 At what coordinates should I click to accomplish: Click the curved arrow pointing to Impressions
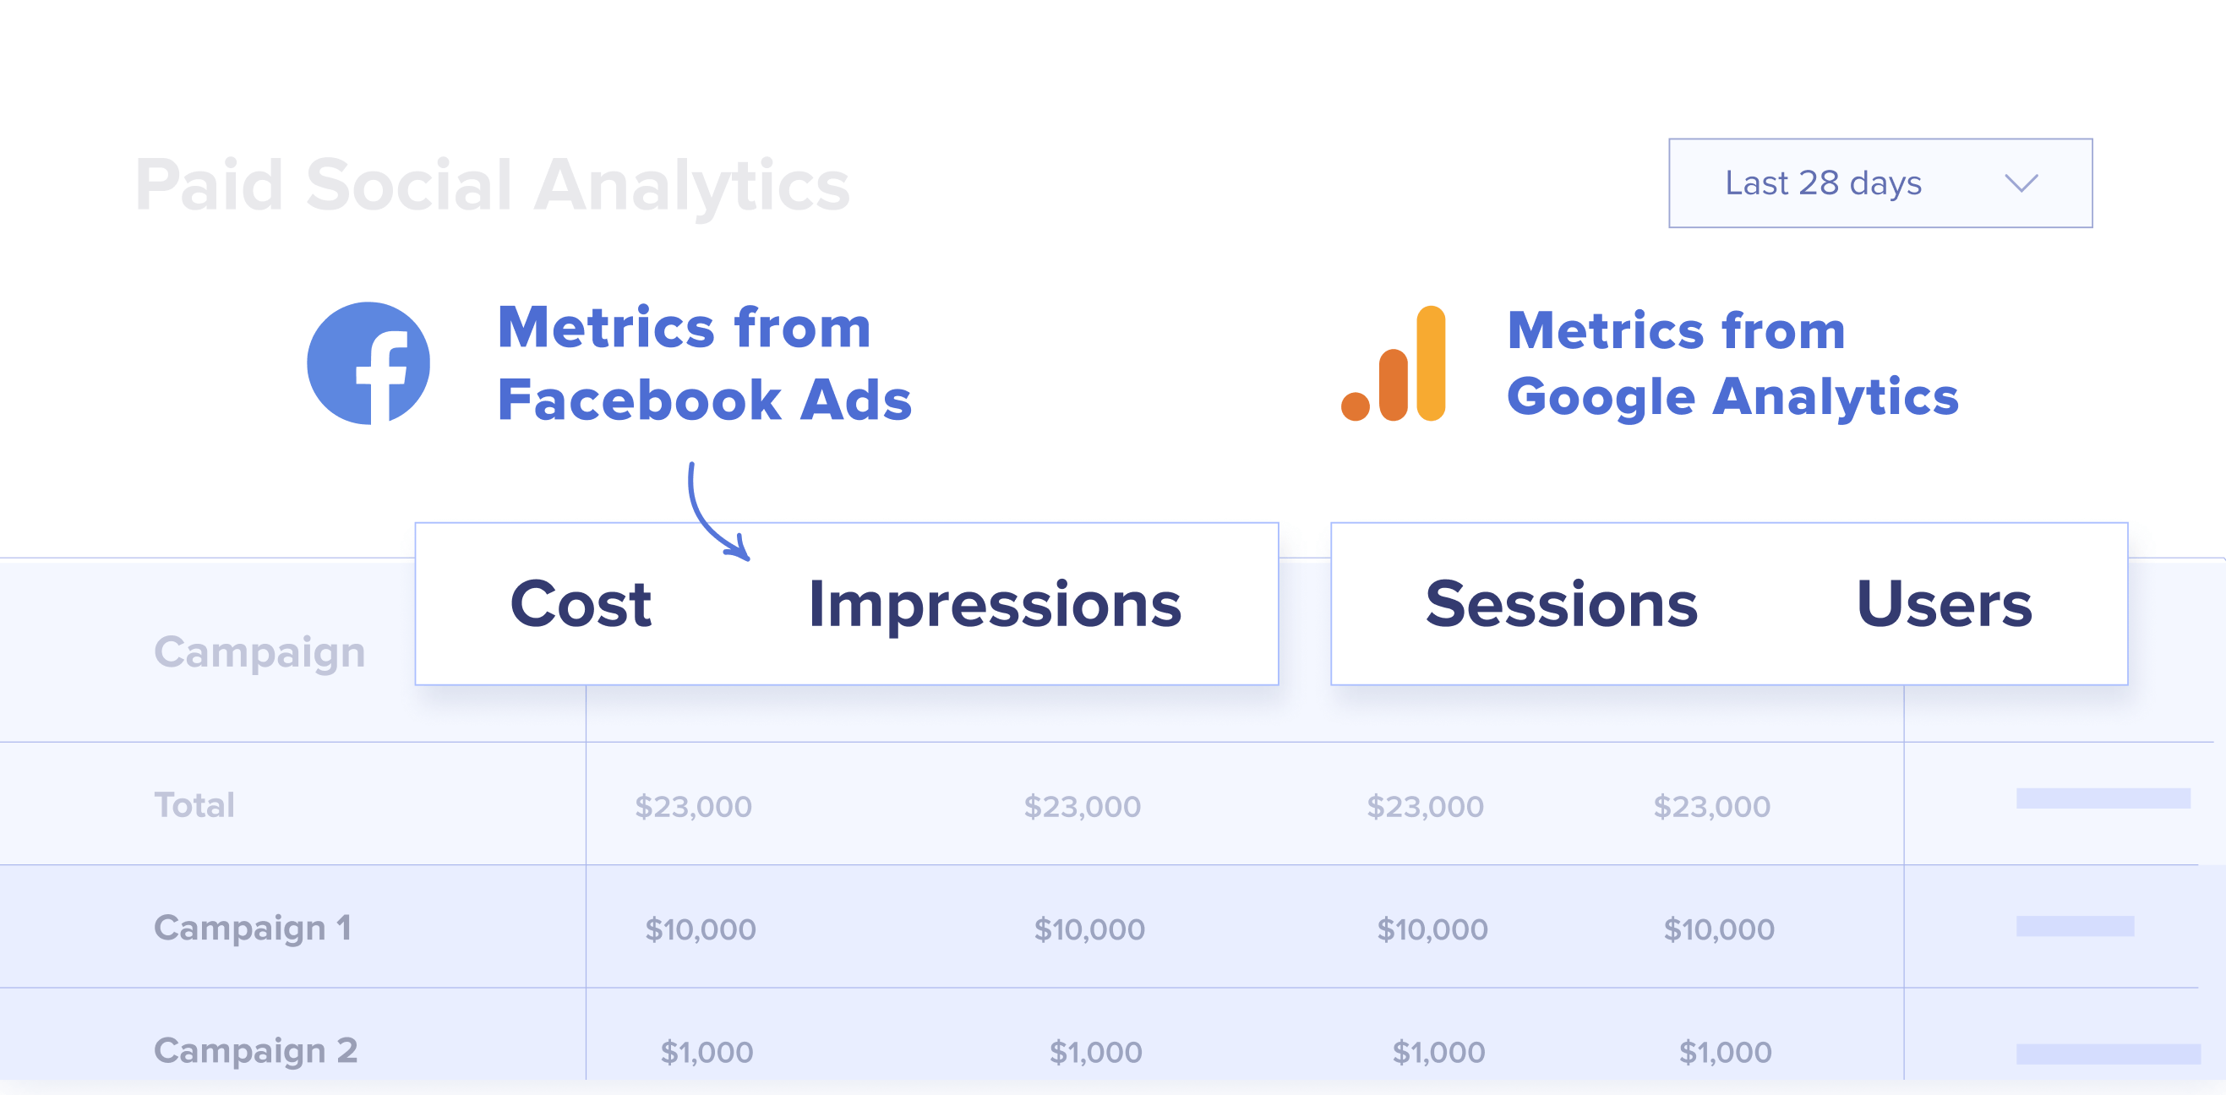click(717, 512)
